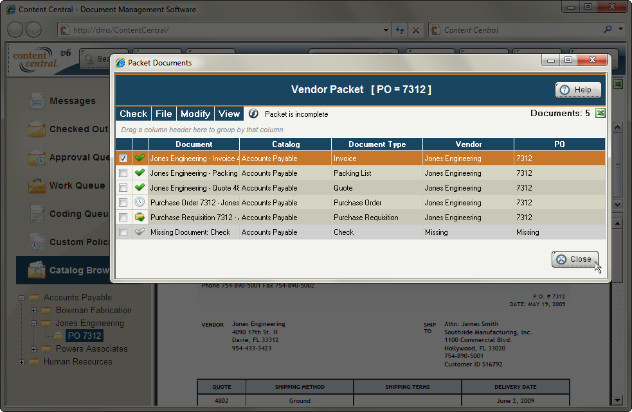Open the File menu in packet toolbar
632x412 pixels.
coord(164,114)
